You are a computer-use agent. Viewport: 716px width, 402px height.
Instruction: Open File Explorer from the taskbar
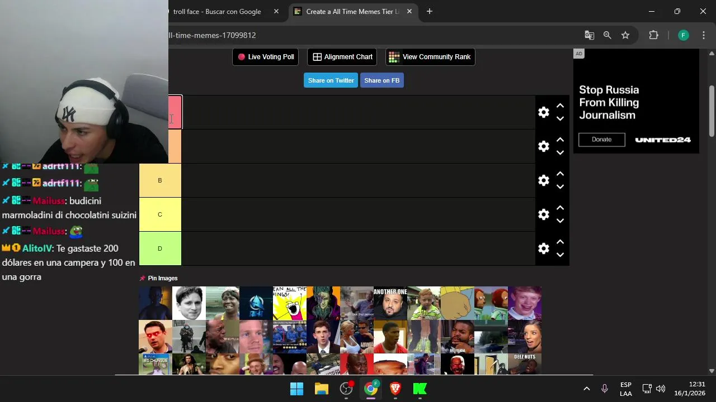click(x=321, y=389)
